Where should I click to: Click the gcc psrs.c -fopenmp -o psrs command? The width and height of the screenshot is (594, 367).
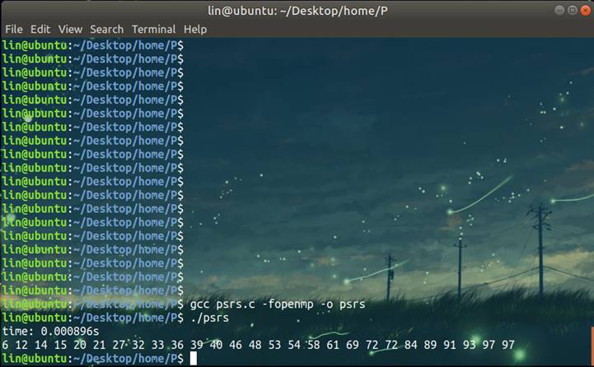click(x=278, y=304)
